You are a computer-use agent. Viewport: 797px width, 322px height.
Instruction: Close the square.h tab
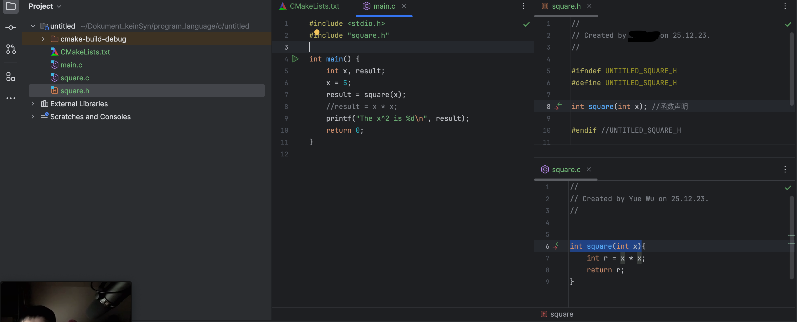point(589,6)
